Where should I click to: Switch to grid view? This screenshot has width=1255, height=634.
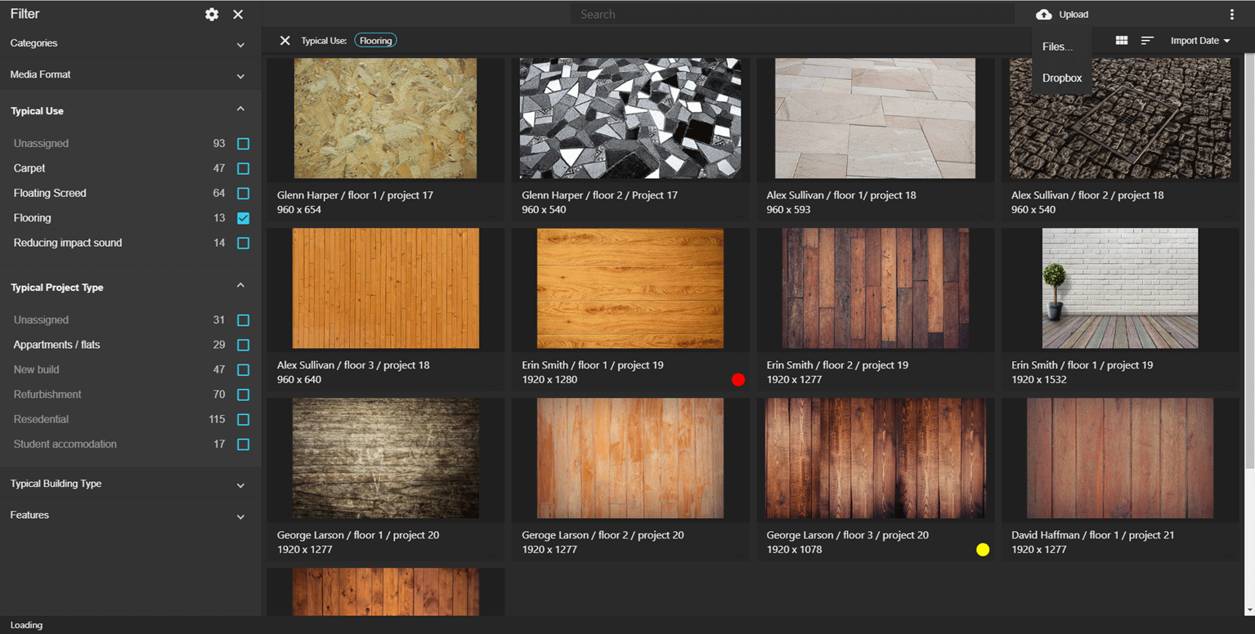click(x=1122, y=40)
